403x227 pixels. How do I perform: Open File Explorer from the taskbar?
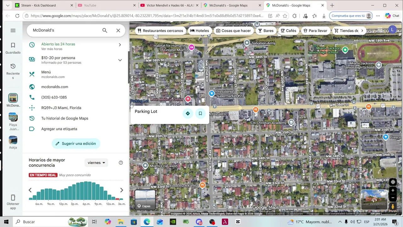click(x=121, y=222)
